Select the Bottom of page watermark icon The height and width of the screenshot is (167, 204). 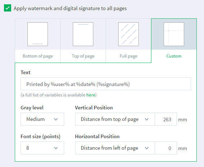[37, 34]
